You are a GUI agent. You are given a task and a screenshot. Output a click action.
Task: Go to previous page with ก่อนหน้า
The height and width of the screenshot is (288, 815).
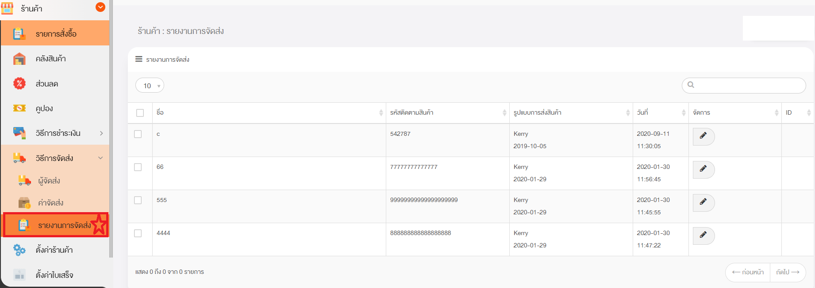click(748, 272)
